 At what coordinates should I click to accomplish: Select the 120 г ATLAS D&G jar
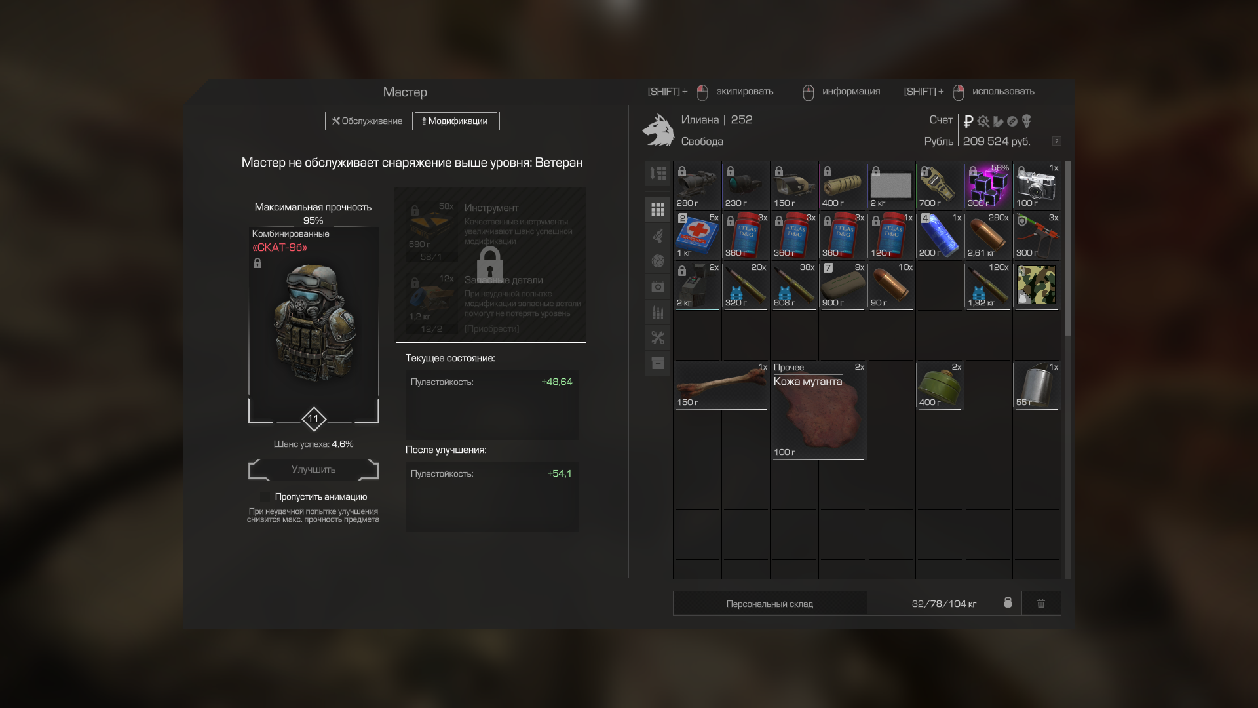891,235
